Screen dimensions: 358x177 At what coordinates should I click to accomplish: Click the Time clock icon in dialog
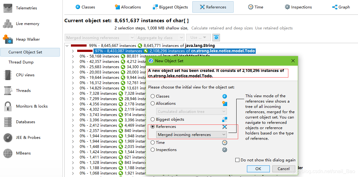click(x=225, y=143)
